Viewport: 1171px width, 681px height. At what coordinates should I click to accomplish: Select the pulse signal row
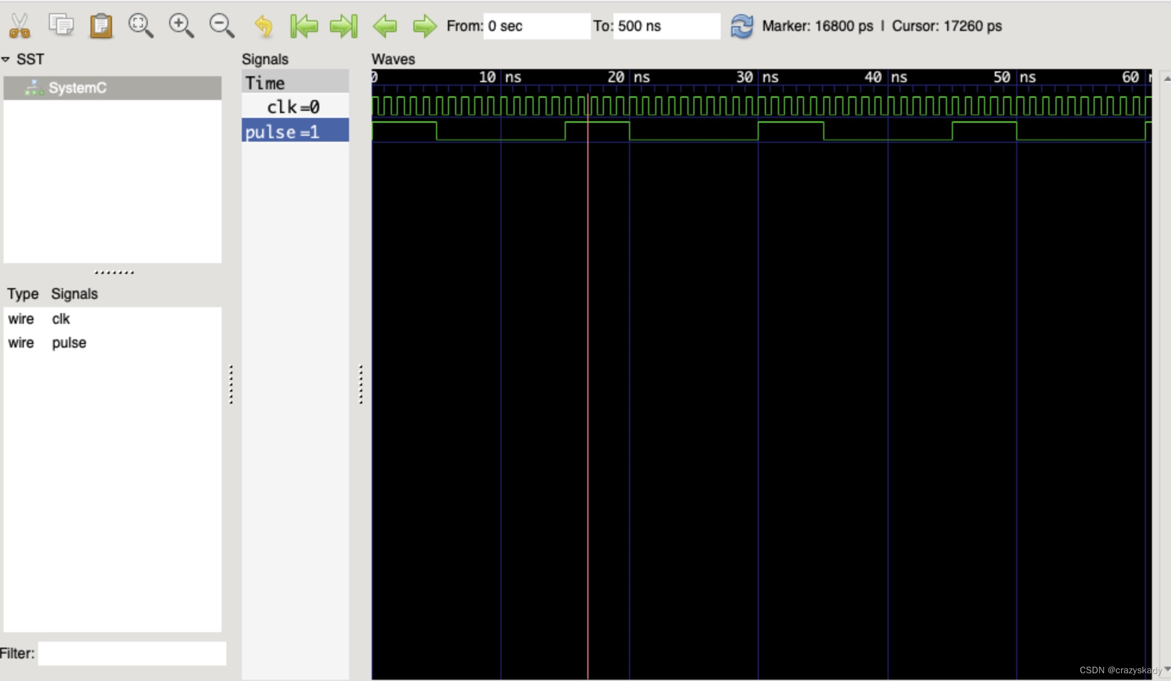294,132
